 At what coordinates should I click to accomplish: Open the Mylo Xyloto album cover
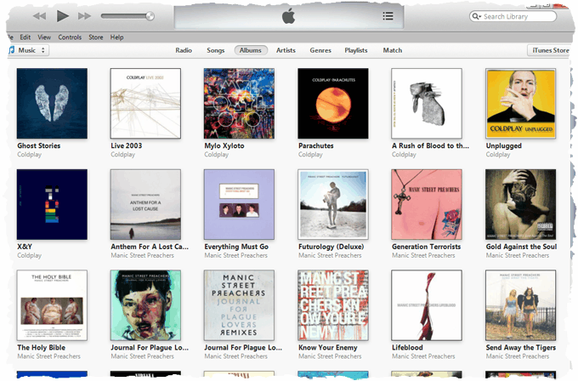pos(239,103)
